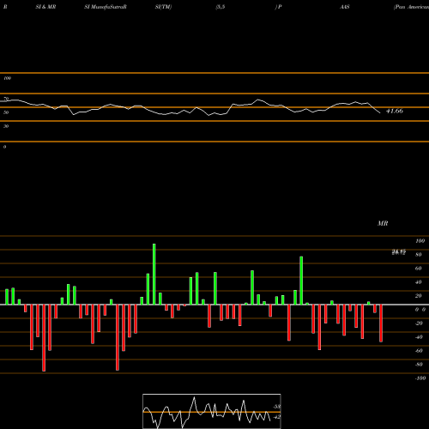This screenshot has width=429, height=429.
Task: Click the MR axis 80 label
Action: 419,255
